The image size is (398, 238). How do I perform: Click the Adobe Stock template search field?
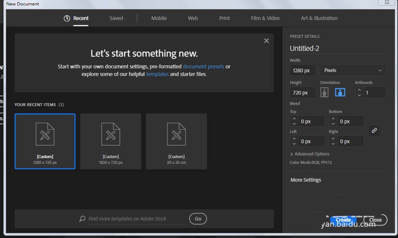click(137, 219)
